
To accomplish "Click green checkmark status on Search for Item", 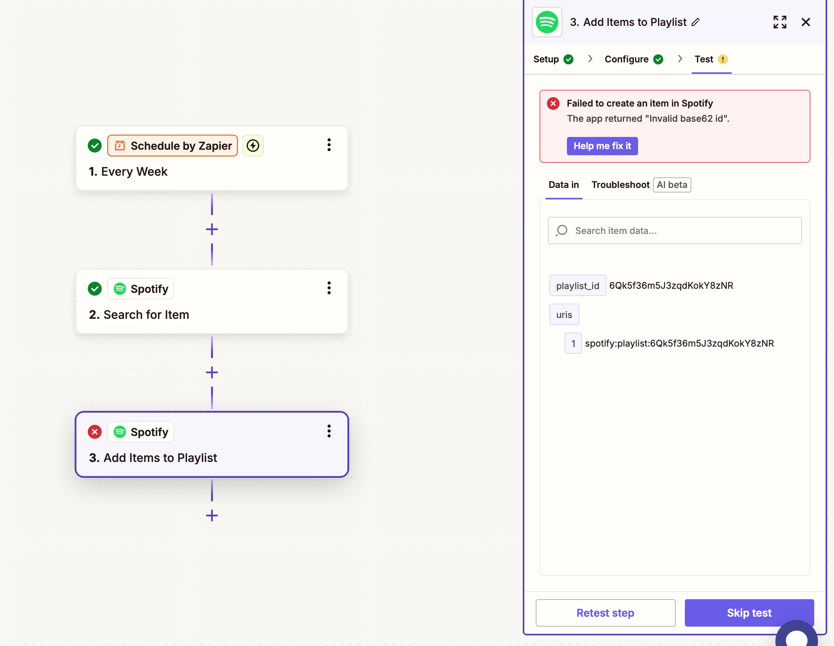I will [x=95, y=289].
